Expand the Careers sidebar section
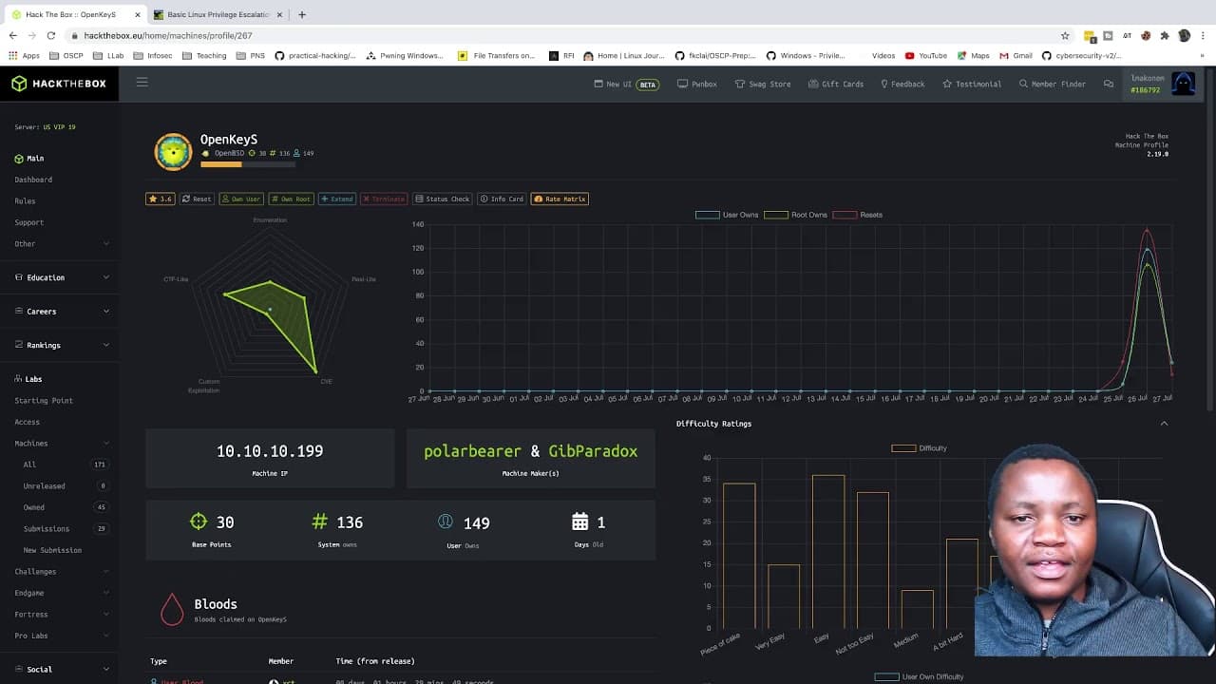The height and width of the screenshot is (684, 1216). (x=62, y=311)
